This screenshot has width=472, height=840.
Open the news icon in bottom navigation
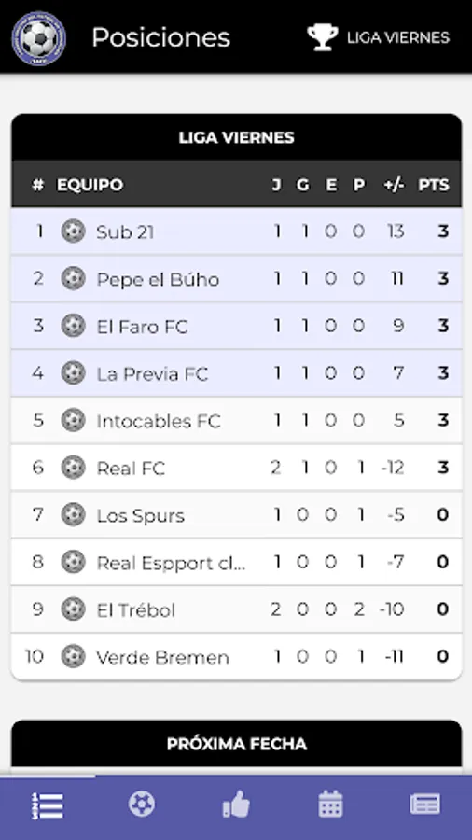[x=425, y=805]
